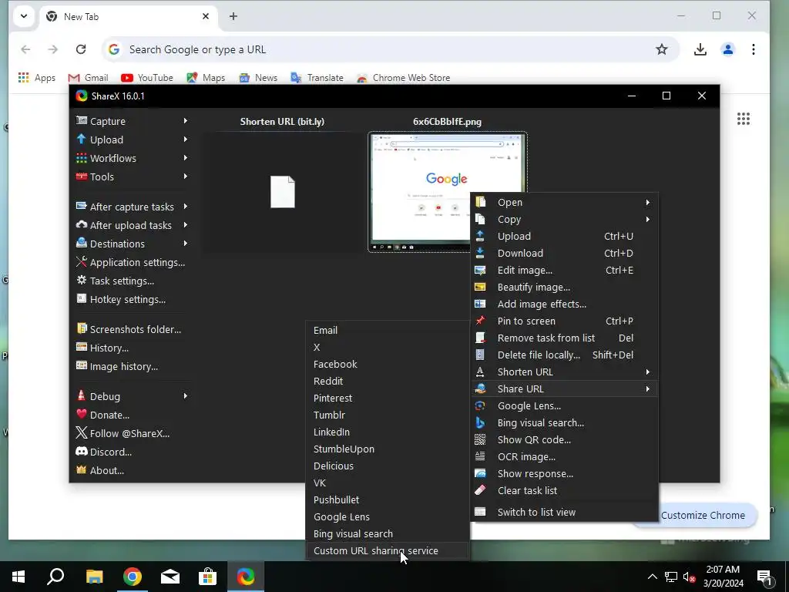Open Follow @ShareX link

pyautogui.click(x=123, y=433)
